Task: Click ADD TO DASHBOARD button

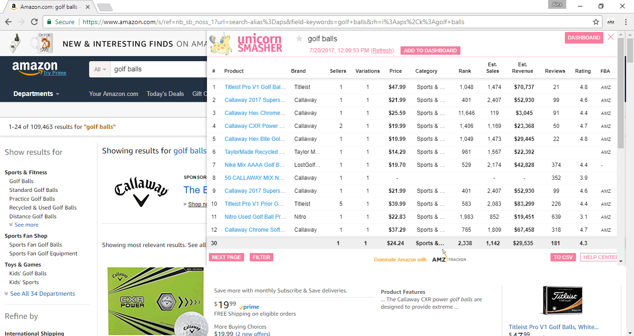Action: pyautogui.click(x=430, y=51)
